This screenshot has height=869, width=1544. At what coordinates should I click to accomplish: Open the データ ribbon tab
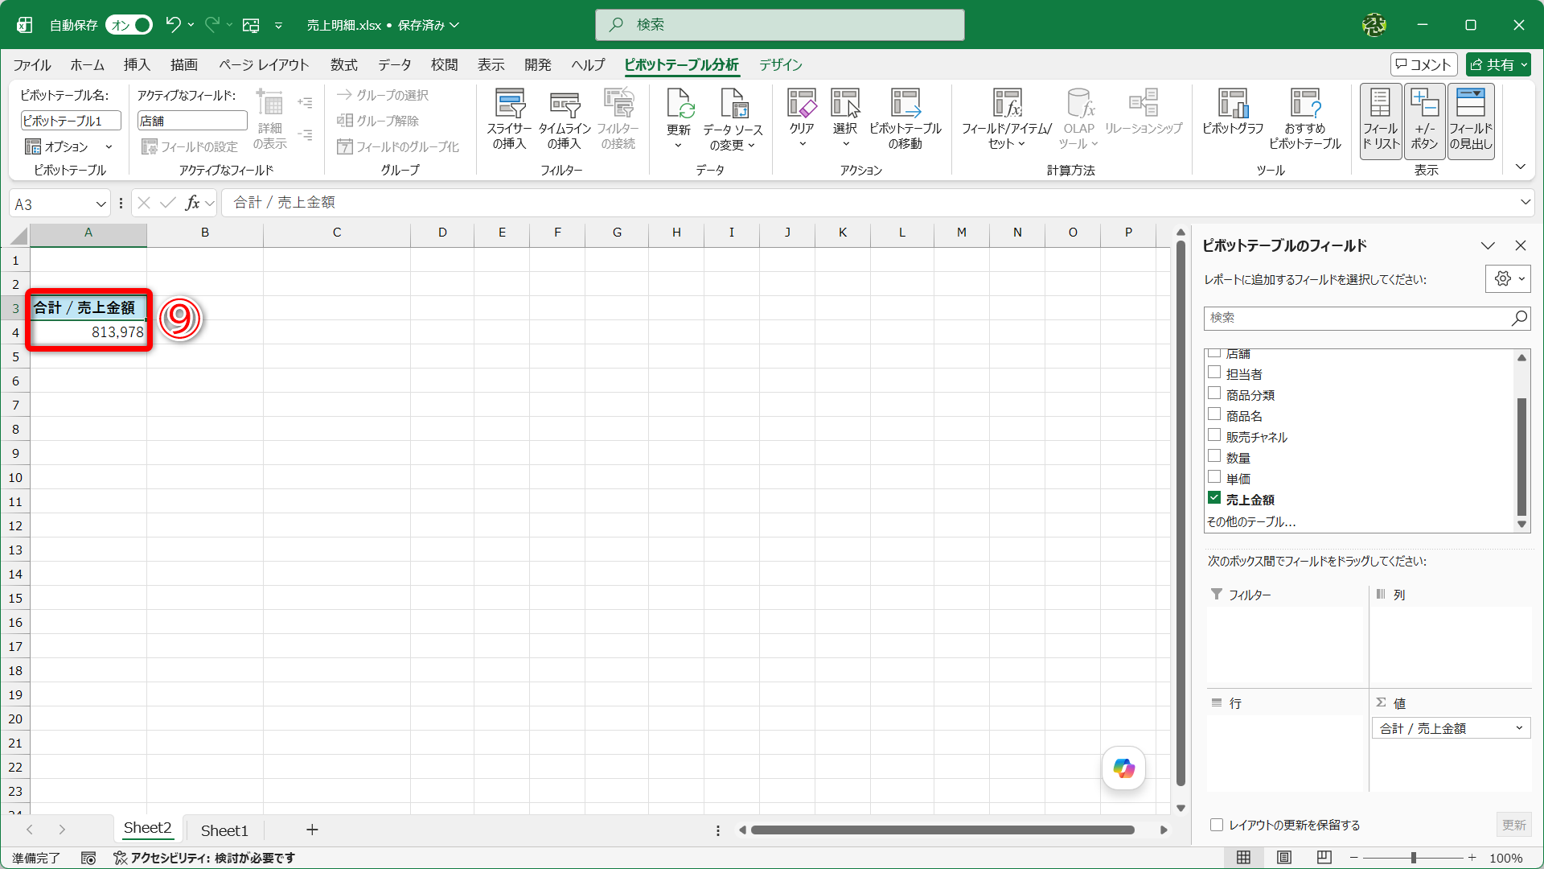pos(395,64)
